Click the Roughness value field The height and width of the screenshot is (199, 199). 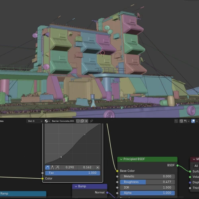147,182
